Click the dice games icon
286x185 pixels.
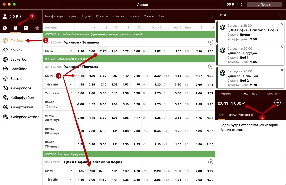point(26,28)
